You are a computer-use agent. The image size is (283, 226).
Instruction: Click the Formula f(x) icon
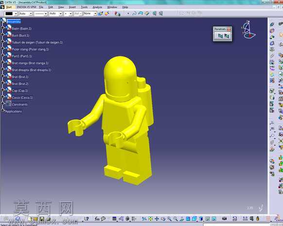pyautogui.click(x=97, y=219)
